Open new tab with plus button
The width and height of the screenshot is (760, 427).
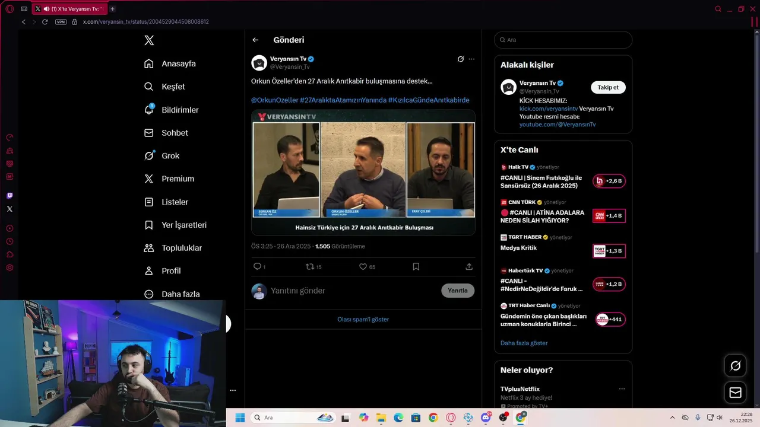pyautogui.click(x=112, y=9)
